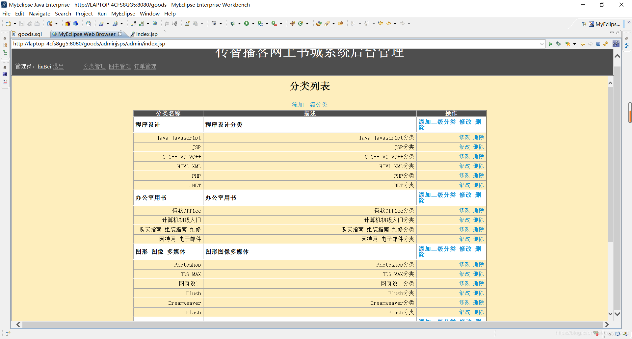The image size is (632, 339).
Task: Click the Save All icon
Action: [29, 23]
